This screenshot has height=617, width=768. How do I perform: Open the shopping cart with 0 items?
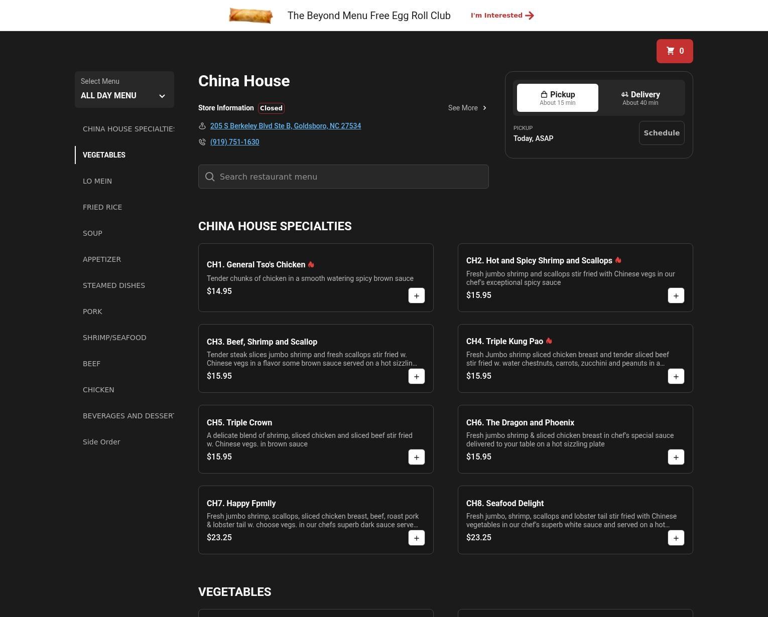tap(674, 51)
